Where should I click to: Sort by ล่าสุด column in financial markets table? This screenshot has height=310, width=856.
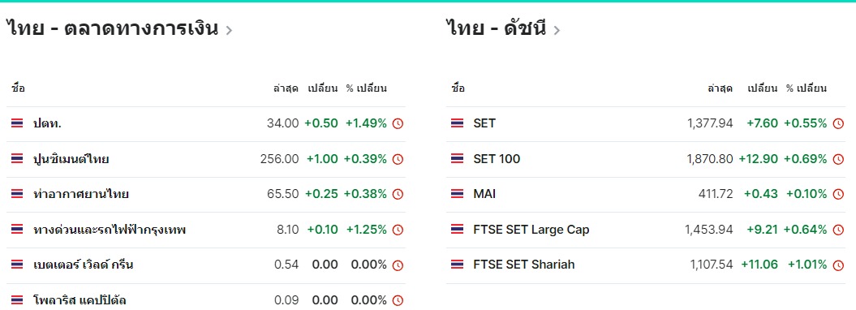point(286,88)
